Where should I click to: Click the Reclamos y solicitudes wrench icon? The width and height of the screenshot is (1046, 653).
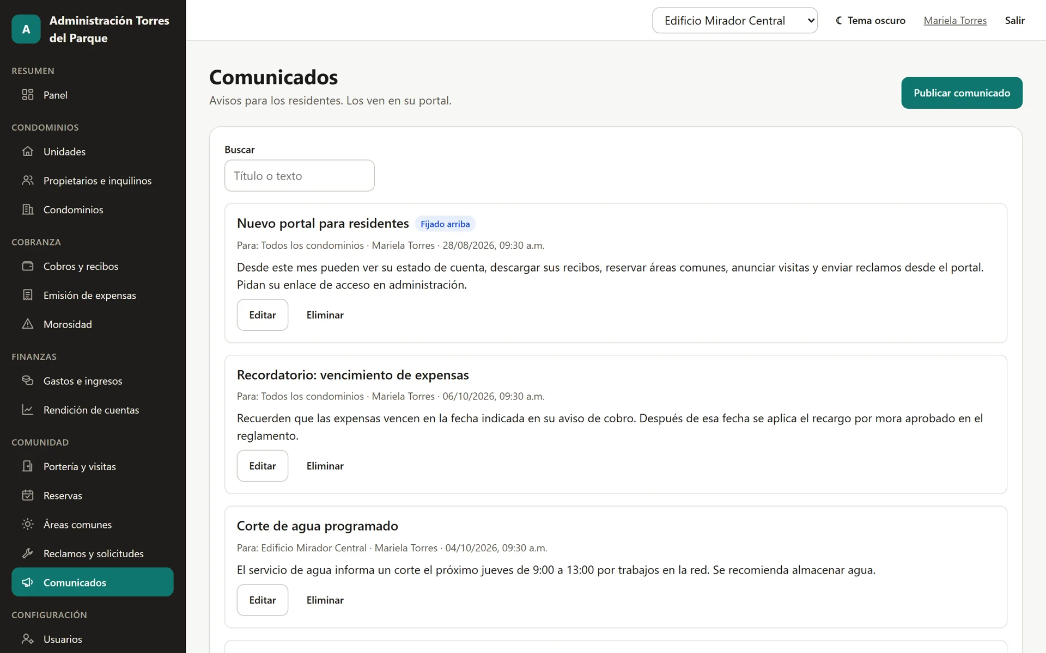(x=28, y=553)
